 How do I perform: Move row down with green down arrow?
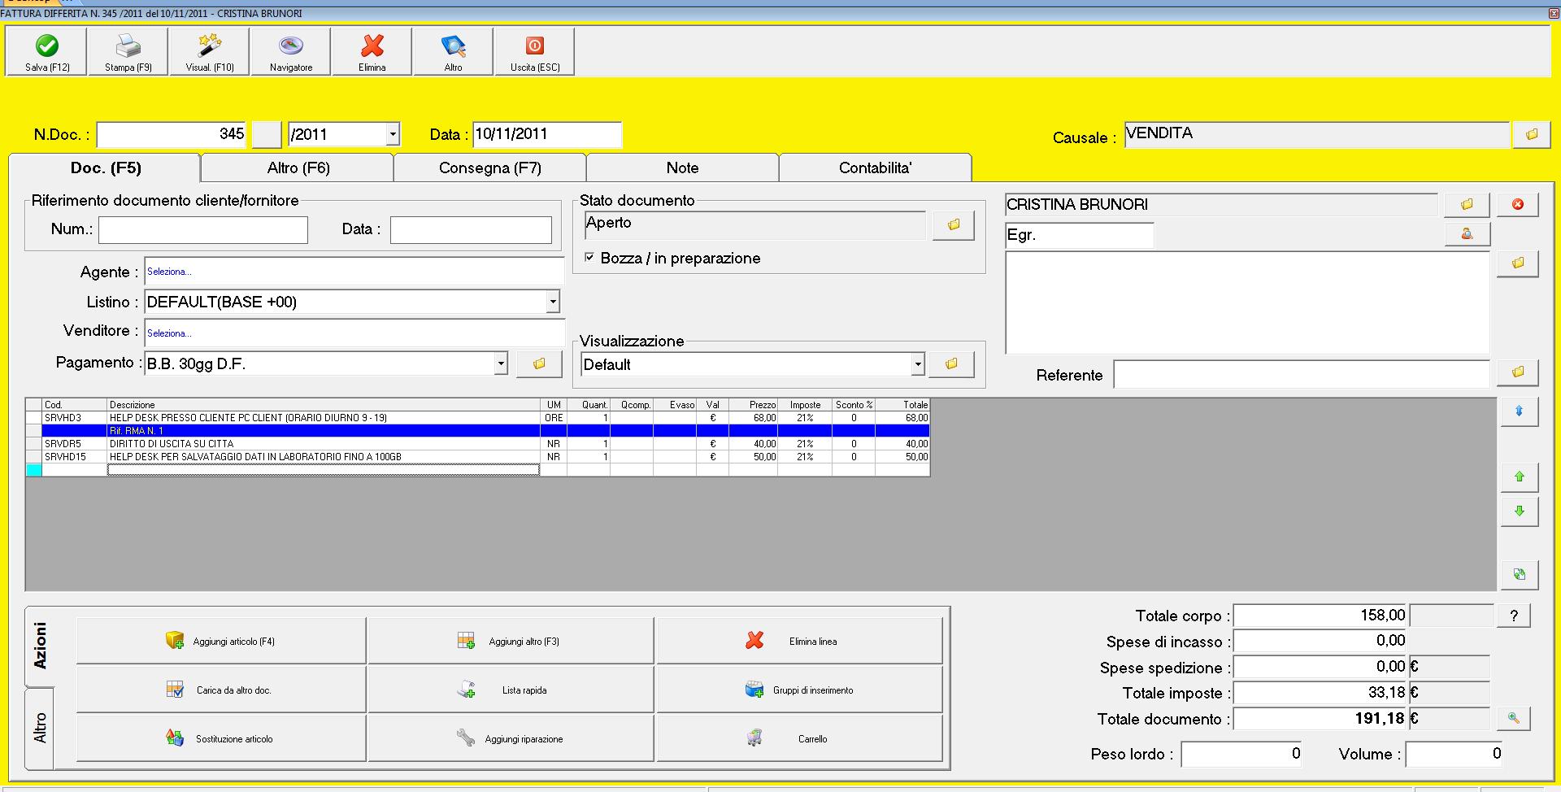pyautogui.click(x=1519, y=511)
